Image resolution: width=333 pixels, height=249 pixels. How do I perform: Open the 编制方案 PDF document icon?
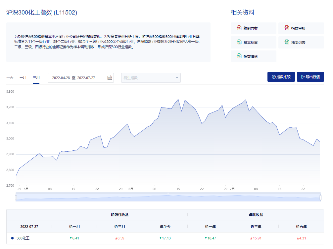[239, 28]
